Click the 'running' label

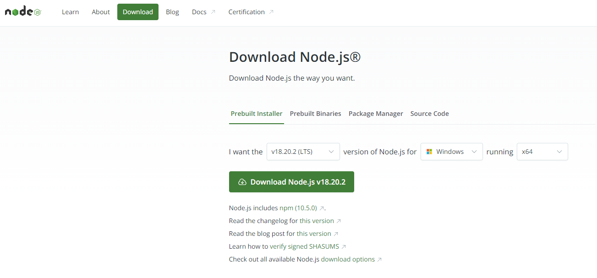pyautogui.click(x=500, y=152)
